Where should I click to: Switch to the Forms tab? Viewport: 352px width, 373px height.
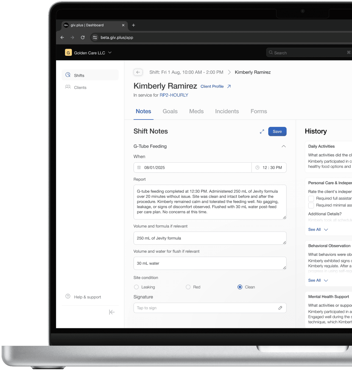coord(259,111)
